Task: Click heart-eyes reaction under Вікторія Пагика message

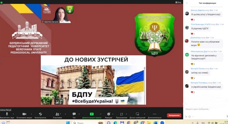Action: point(193,78)
